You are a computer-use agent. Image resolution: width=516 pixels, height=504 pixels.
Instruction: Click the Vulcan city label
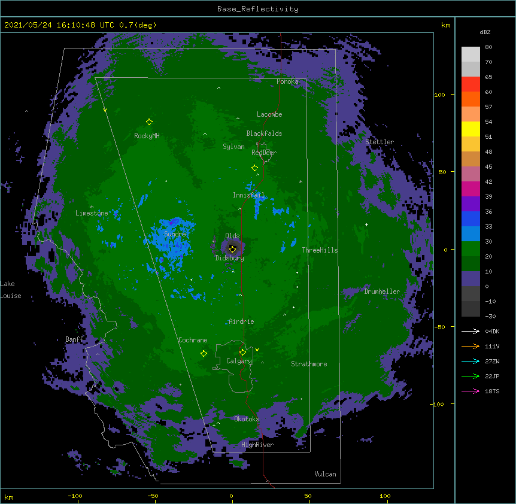click(x=325, y=474)
